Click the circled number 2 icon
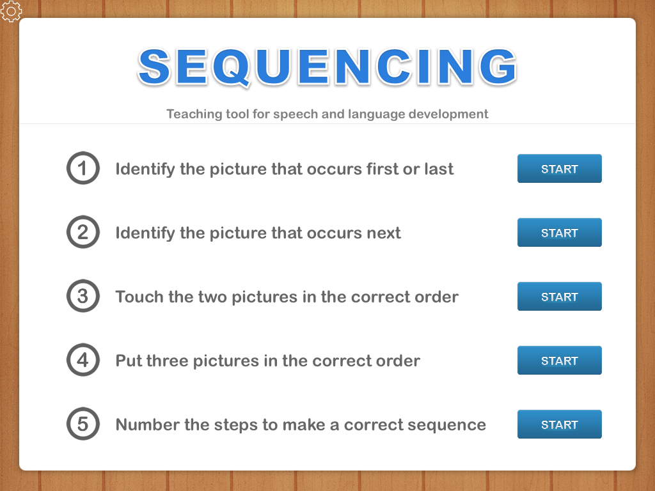Image resolution: width=655 pixels, height=491 pixels. (83, 233)
